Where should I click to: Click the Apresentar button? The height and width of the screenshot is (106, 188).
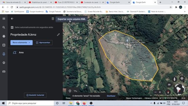click(43, 42)
